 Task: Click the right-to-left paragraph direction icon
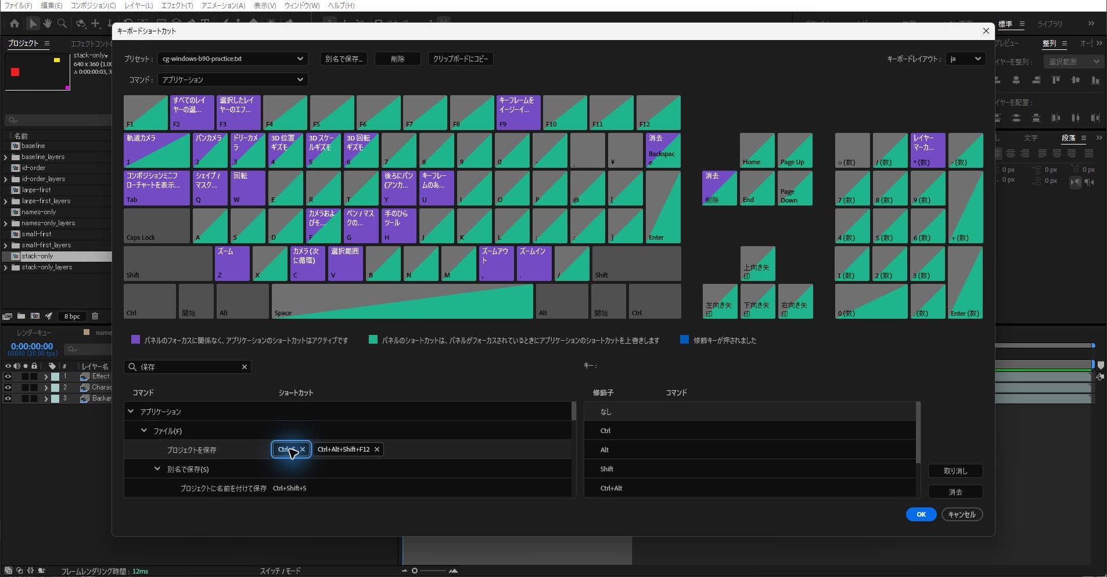click(x=1090, y=182)
